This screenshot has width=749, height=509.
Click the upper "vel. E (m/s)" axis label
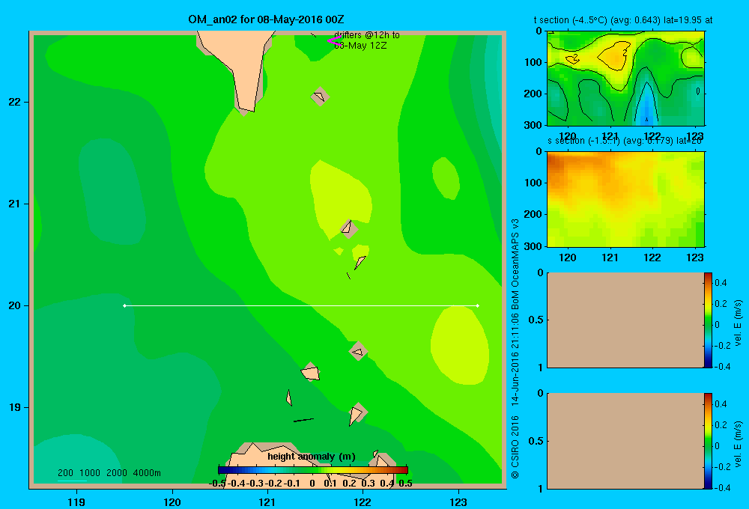[x=739, y=323]
